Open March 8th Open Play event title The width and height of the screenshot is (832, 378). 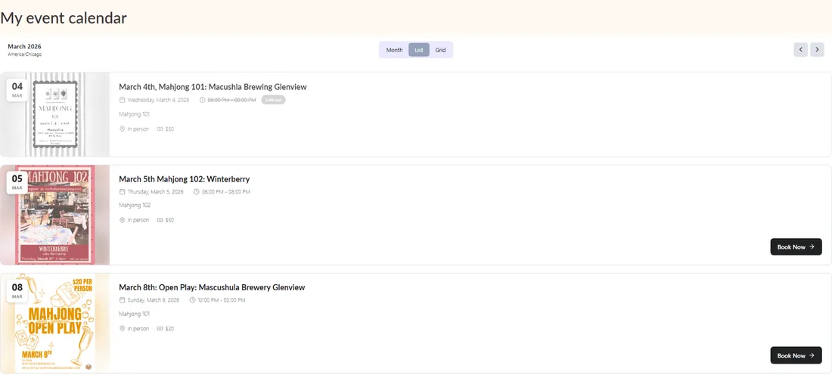[212, 287]
